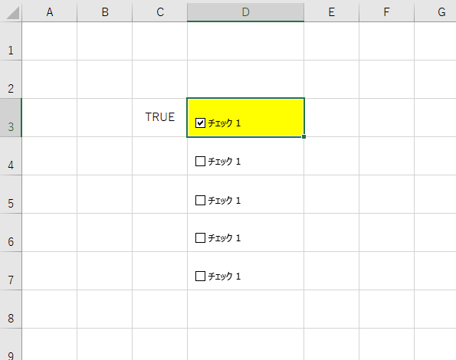Select empty cell E4
This screenshot has width=456, height=360.
pos(332,156)
